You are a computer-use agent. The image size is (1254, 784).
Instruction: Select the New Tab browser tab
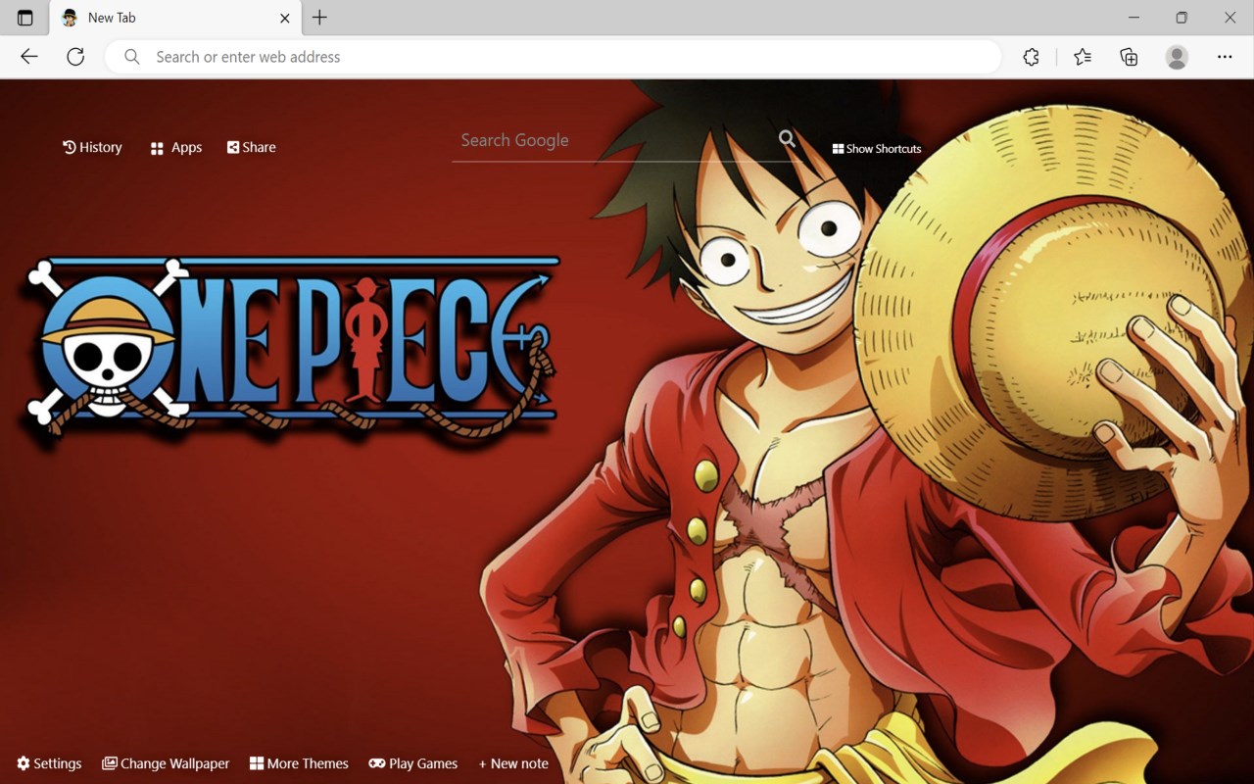pos(176,18)
